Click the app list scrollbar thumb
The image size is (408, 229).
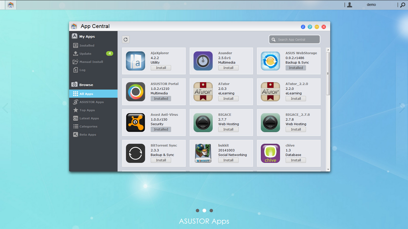tap(328, 74)
